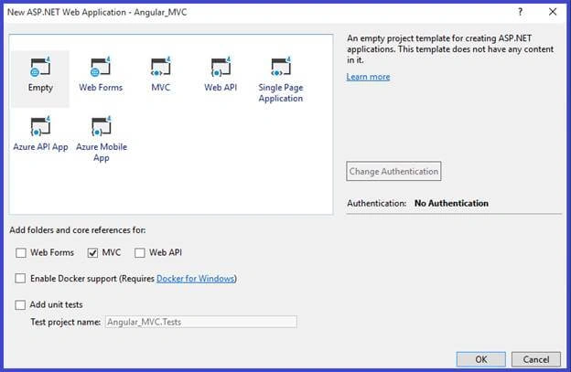
Task: Uncheck the MVC core references checkbox
Action: click(92, 252)
